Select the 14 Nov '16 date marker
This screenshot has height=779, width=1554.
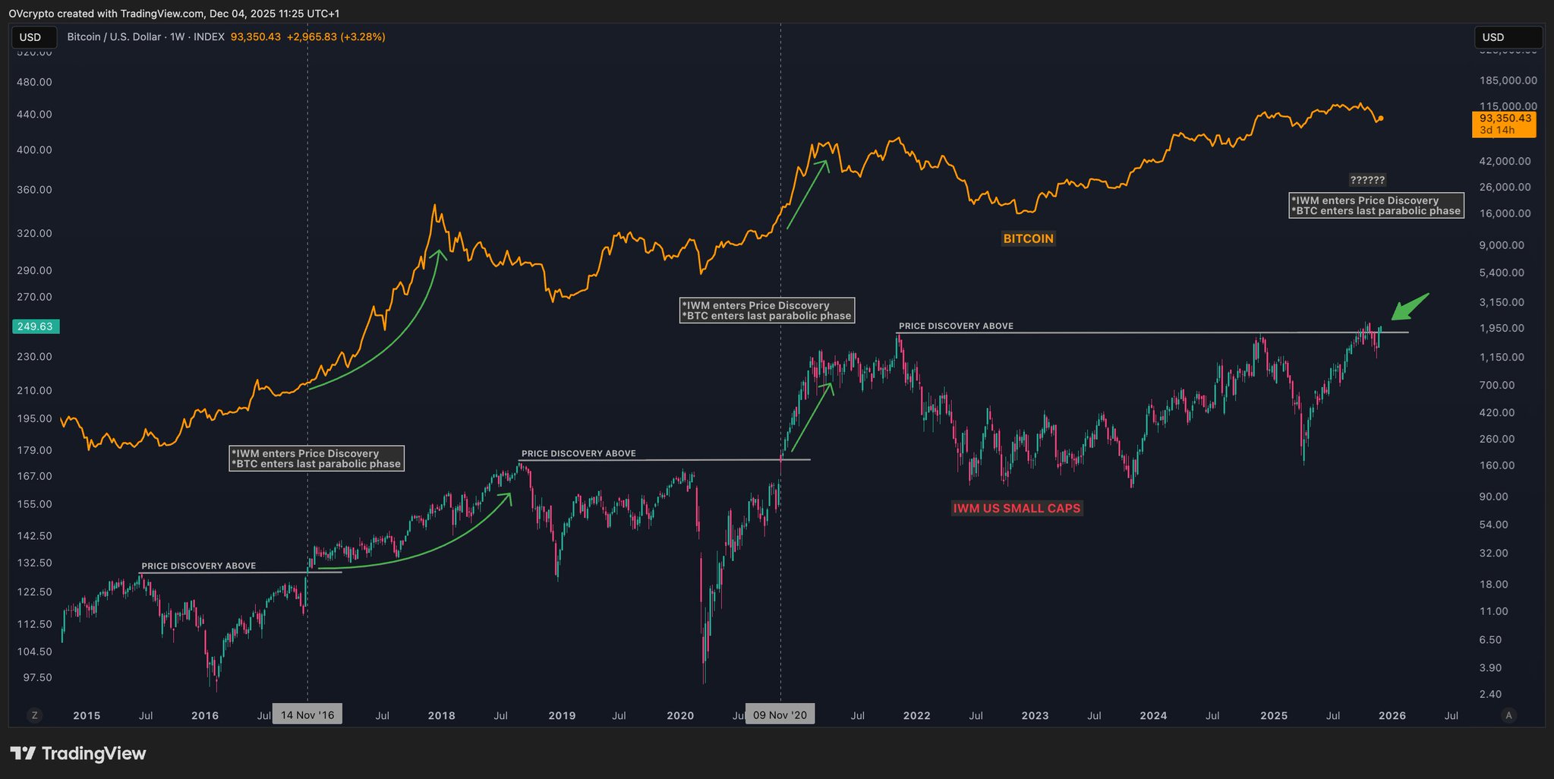(x=307, y=715)
